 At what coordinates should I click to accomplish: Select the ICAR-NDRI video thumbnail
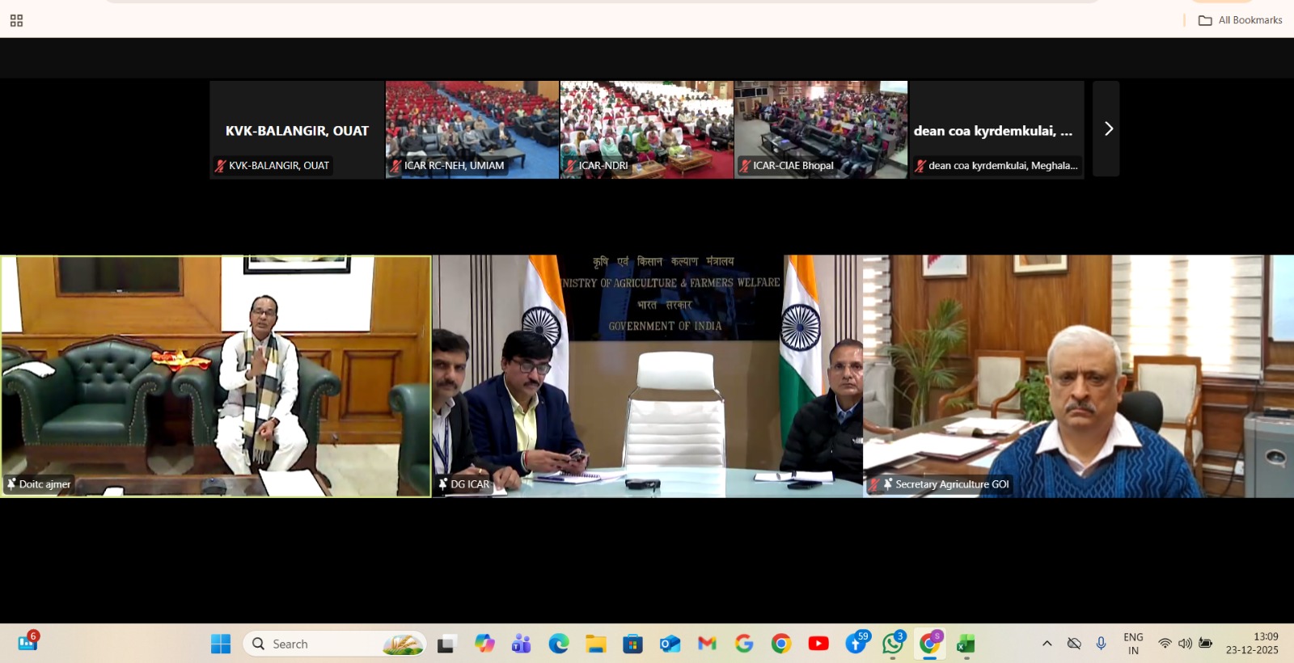tap(646, 129)
